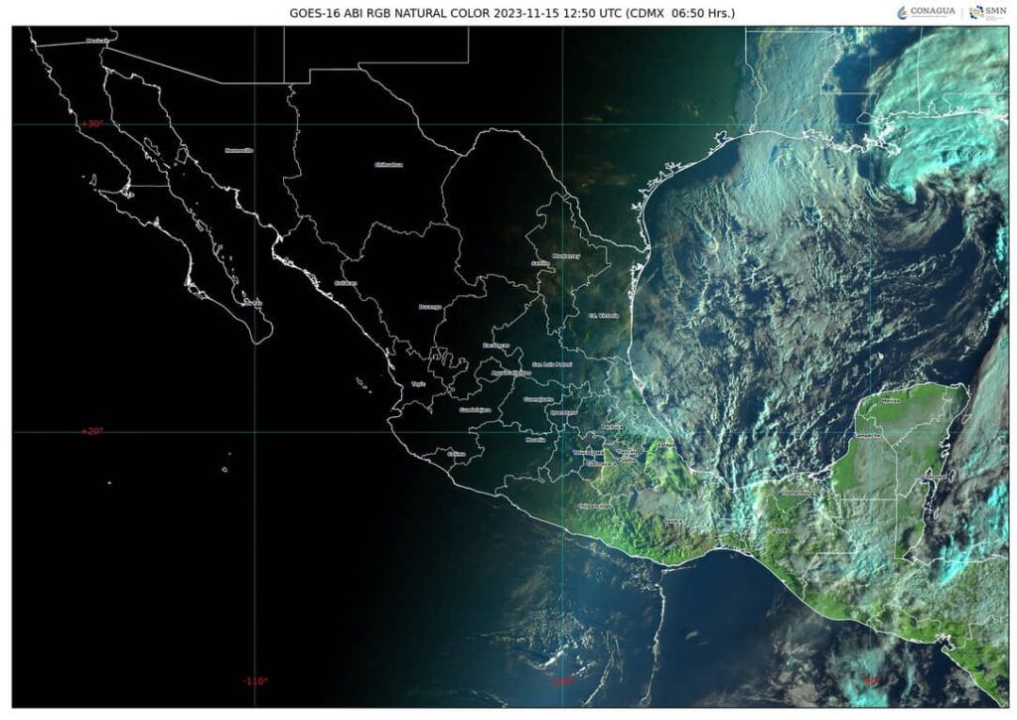Click the +30° latitude marker
This screenshot has height=720, width=1017.
point(91,123)
